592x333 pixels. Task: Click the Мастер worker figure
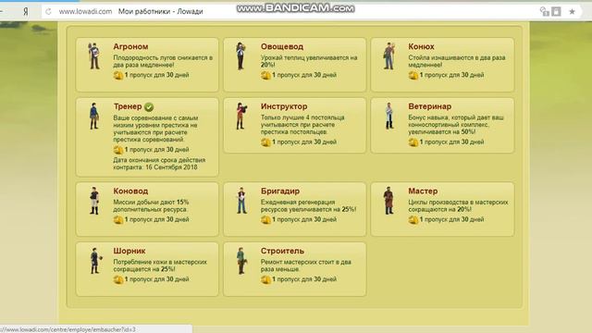tap(388, 201)
